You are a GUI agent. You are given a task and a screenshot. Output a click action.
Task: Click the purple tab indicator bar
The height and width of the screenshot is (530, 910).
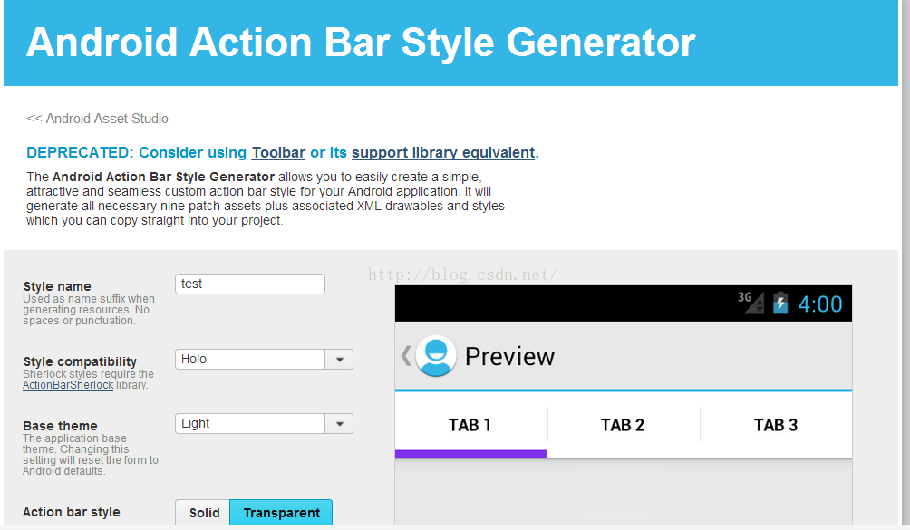470,454
